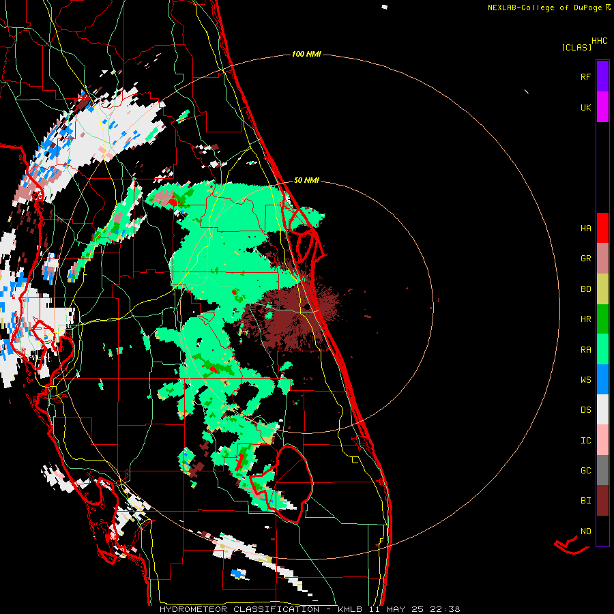Viewport: 614px width, 614px height.
Task: Click the 50 NMI range ring label
Action: [x=306, y=180]
